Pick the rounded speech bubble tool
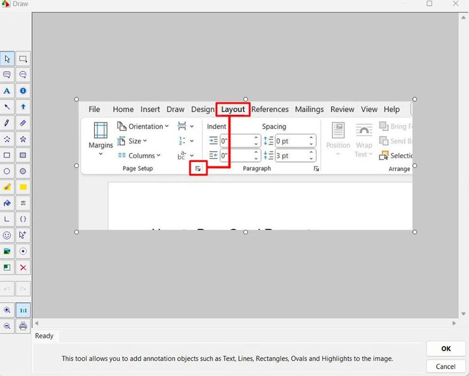This screenshot has height=376, width=469. pos(23,74)
